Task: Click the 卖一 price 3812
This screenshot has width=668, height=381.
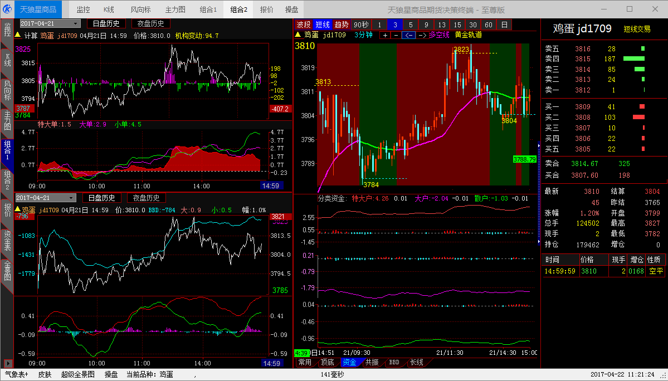Action: pyautogui.click(x=583, y=90)
